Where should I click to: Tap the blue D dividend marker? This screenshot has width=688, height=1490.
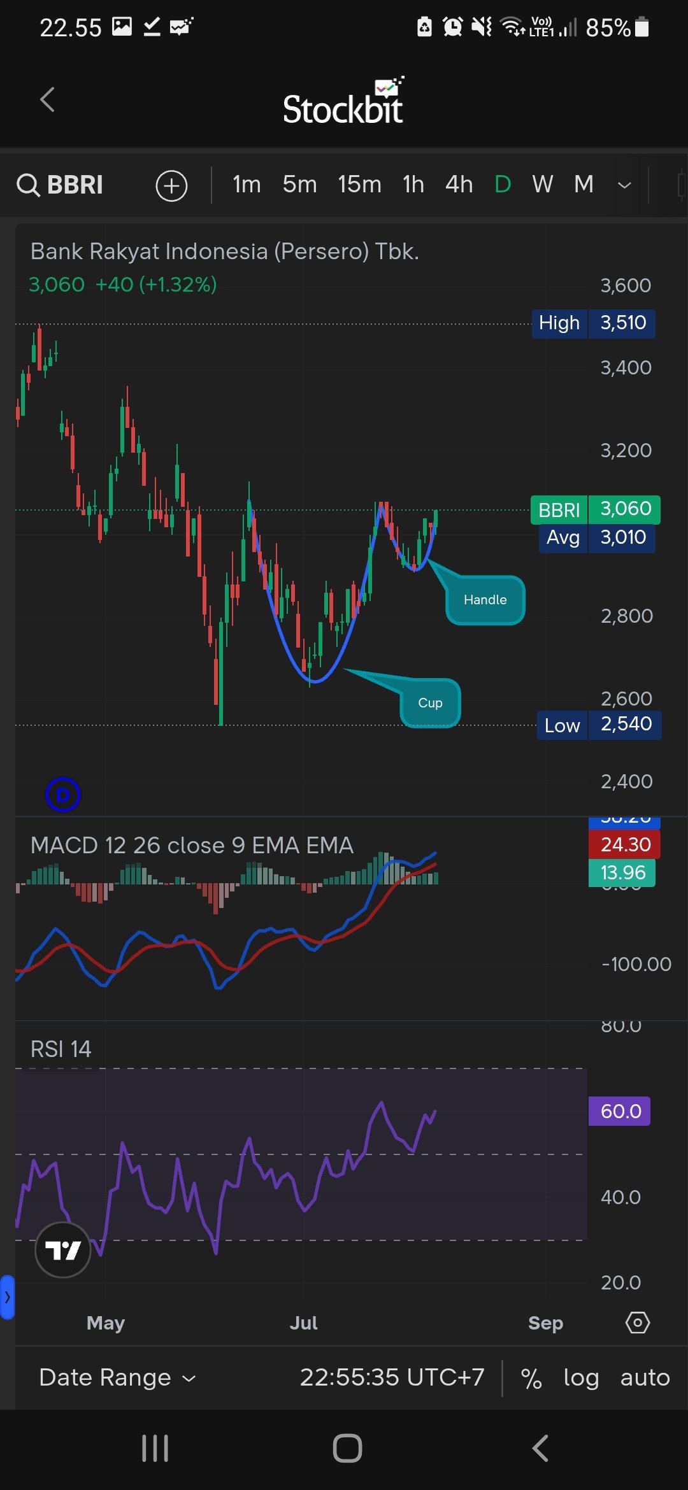coord(63,795)
